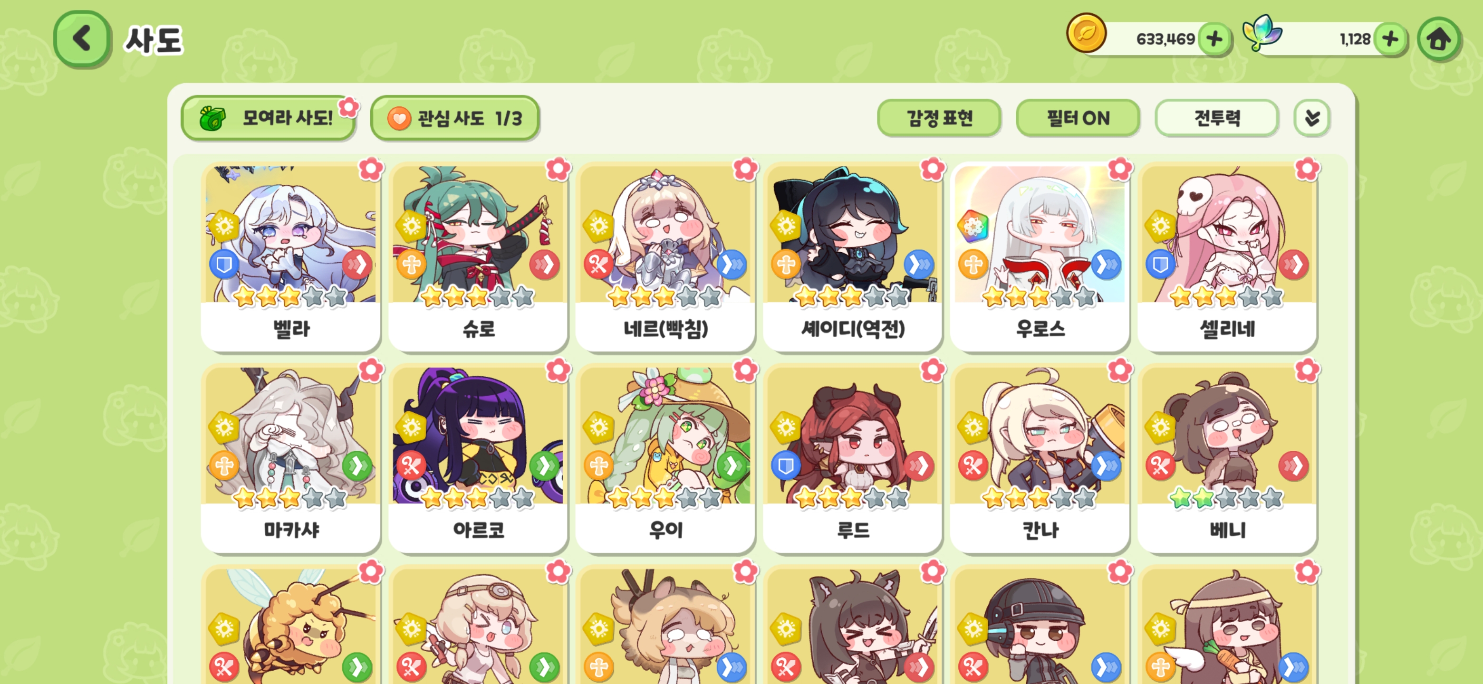Toggle the 관심 사도 1/3 favorites filter
Viewport: 1483px width, 684px height.
pyautogui.click(x=455, y=118)
